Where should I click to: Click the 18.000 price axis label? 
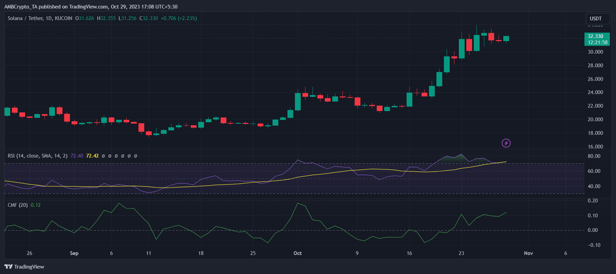[595, 133]
